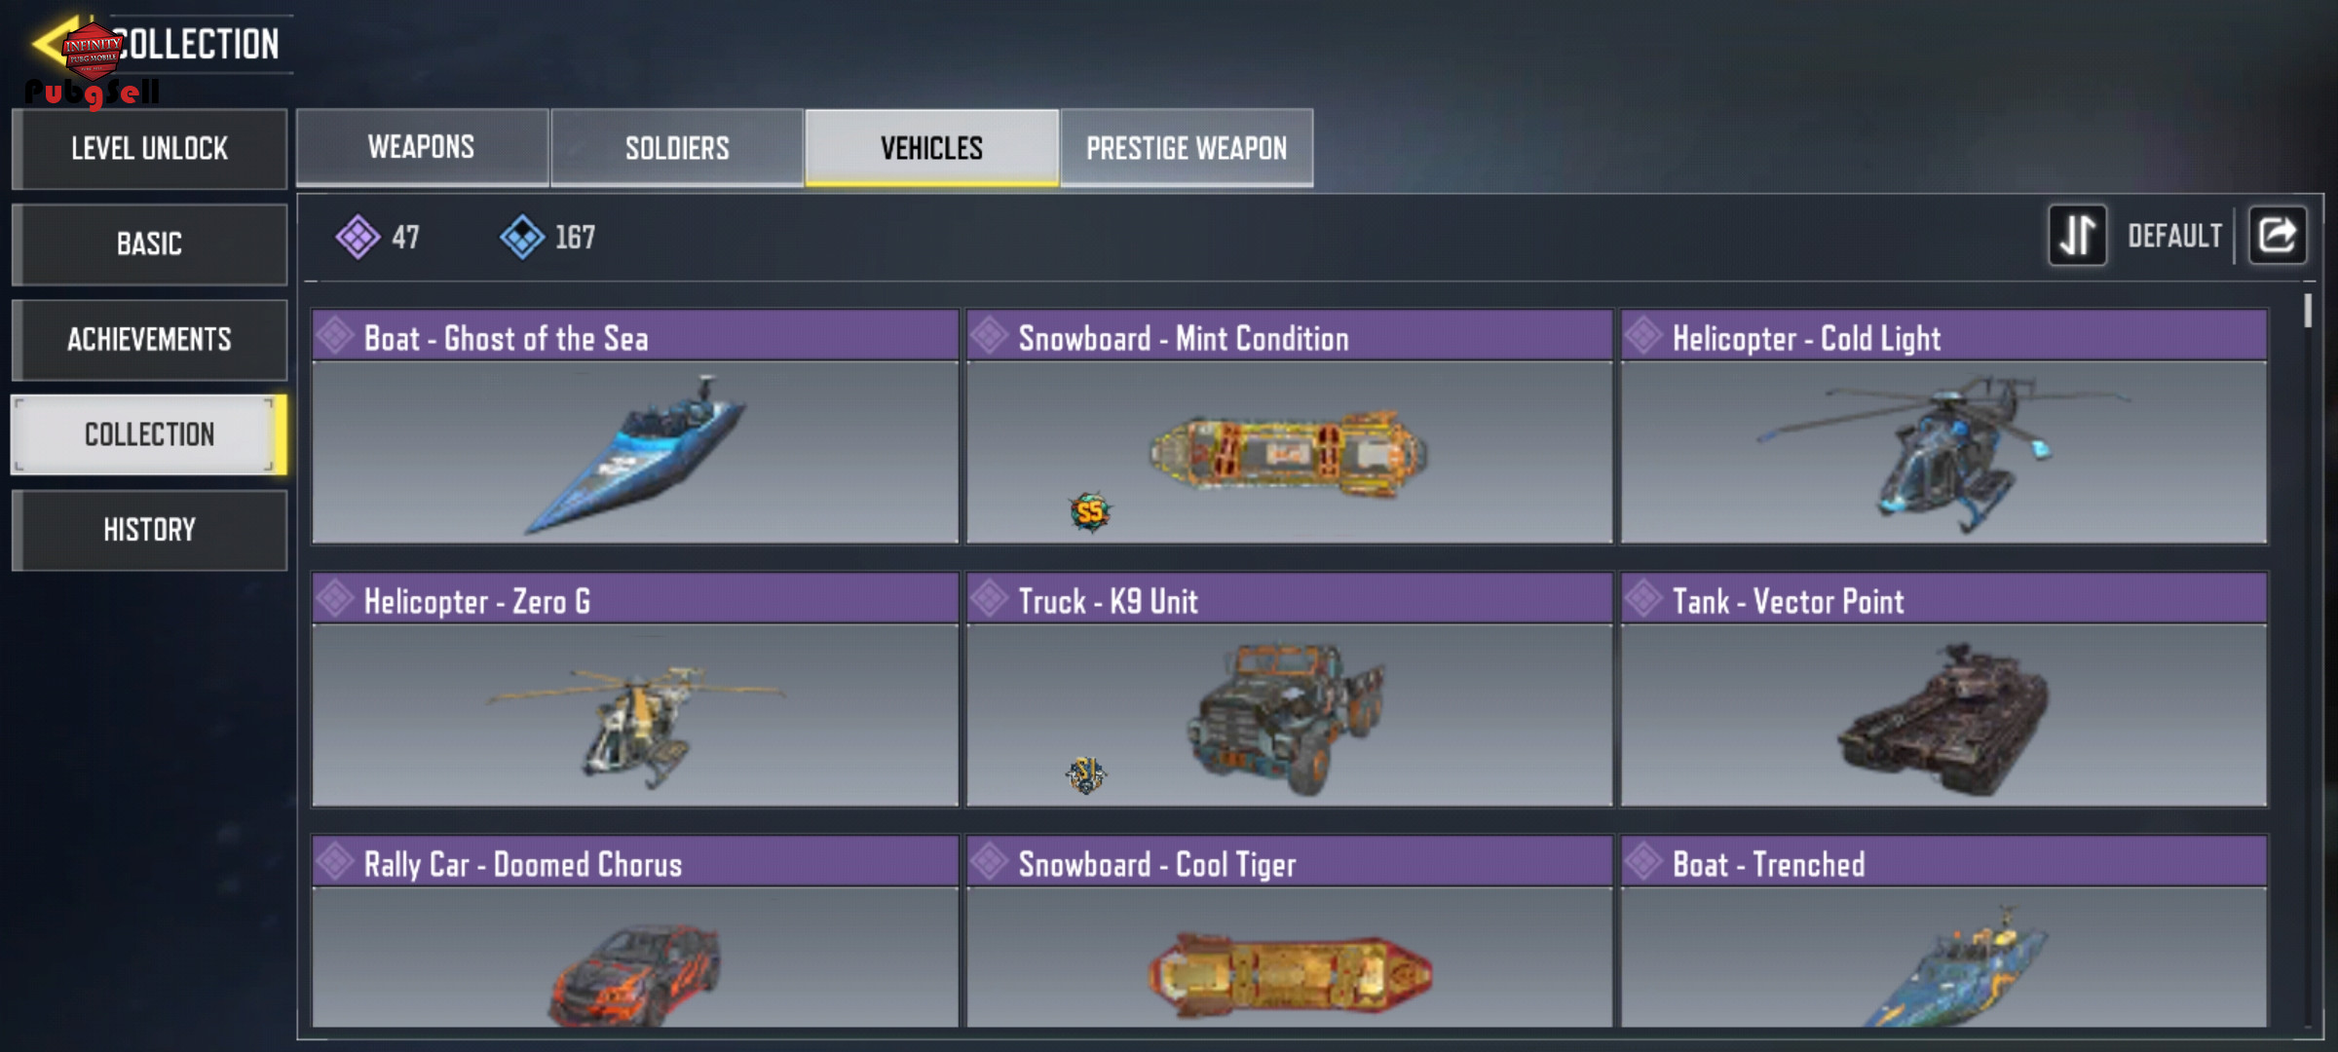
Task: Select the Boat Ghost of the Sea card
Action: coord(635,427)
